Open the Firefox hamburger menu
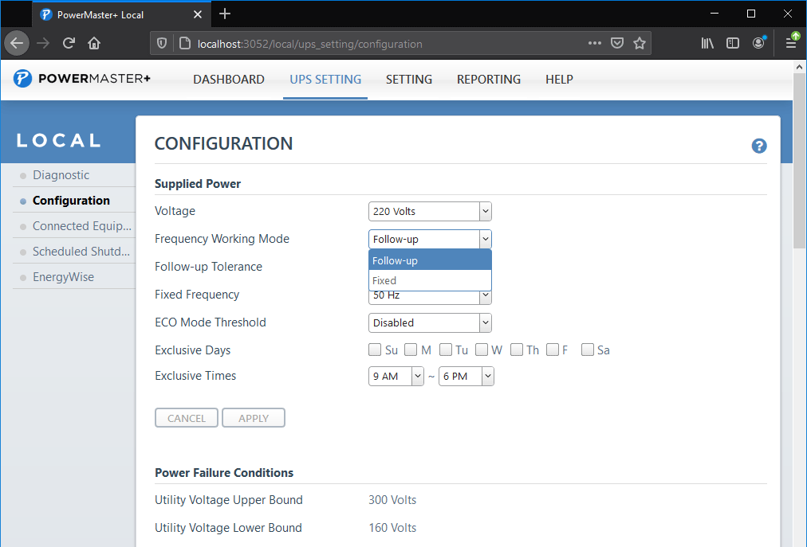807x547 pixels. tap(791, 43)
